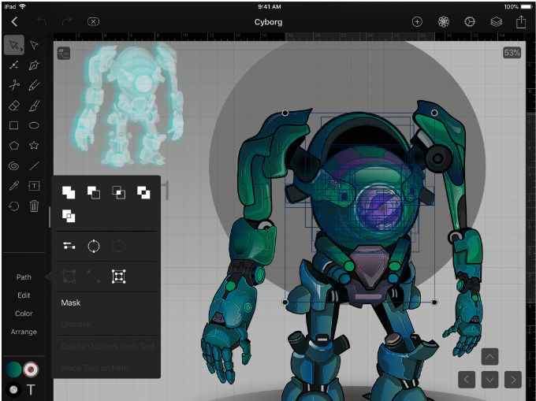The height and width of the screenshot is (401, 536).
Task: Select the Scissors tool
Action: pos(13,85)
